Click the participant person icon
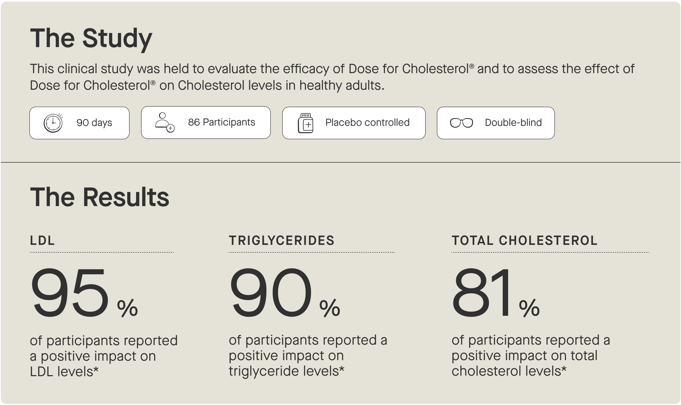This screenshot has width=681, height=405. (165, 122)
